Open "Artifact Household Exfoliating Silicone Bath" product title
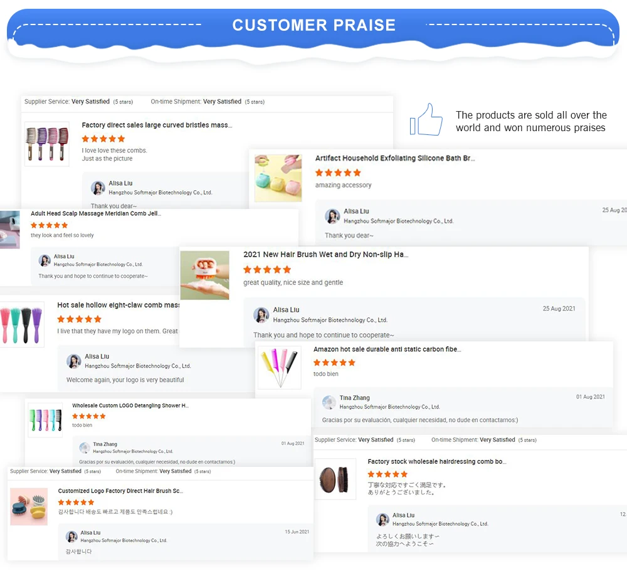Screen dimensions: 627x588 pyautogui.click(x=395, y=159)
